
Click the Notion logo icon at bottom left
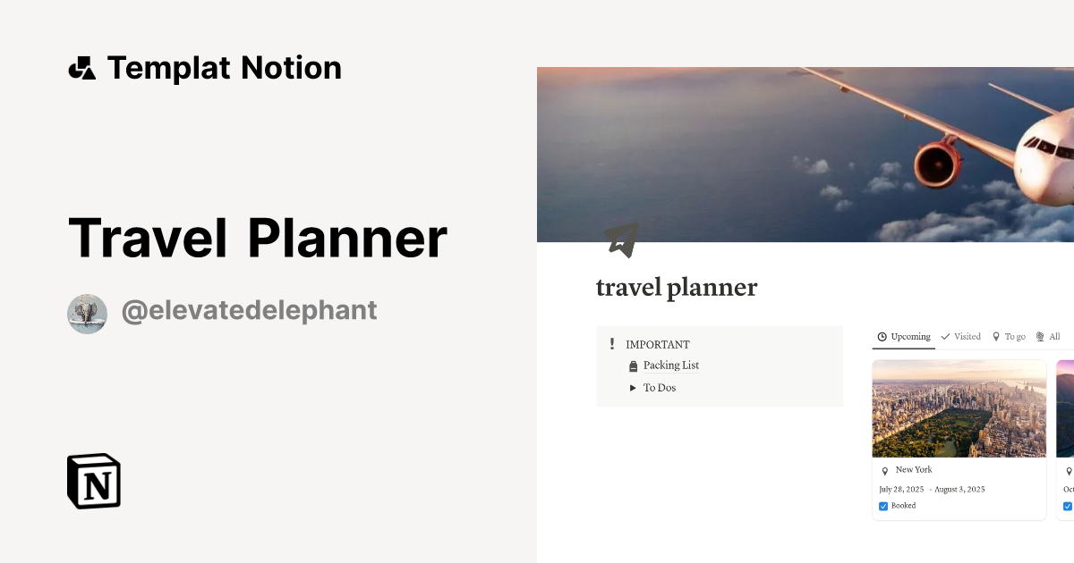tap(93, 481)
